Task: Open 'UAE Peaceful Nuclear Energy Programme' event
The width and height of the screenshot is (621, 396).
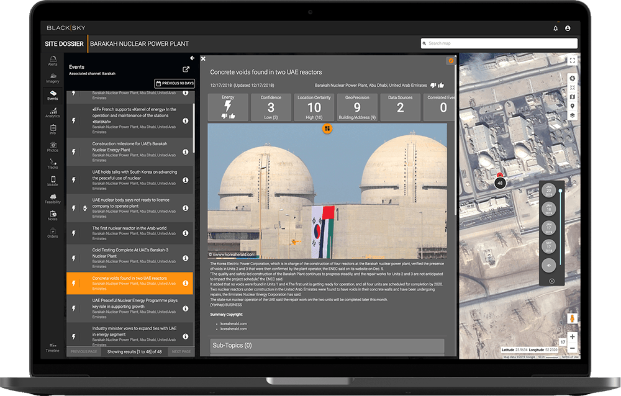Action: [130, 308]
